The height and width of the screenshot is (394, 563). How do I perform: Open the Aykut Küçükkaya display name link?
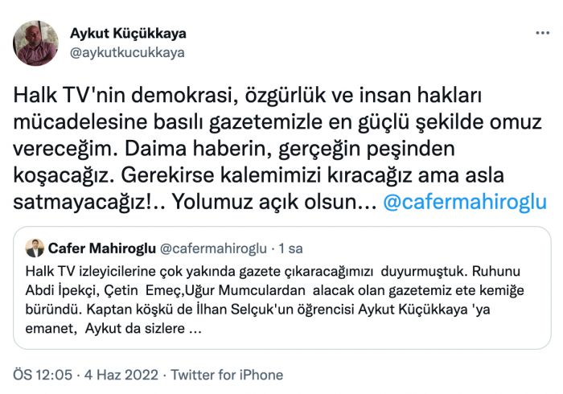(x=128, y=34)
